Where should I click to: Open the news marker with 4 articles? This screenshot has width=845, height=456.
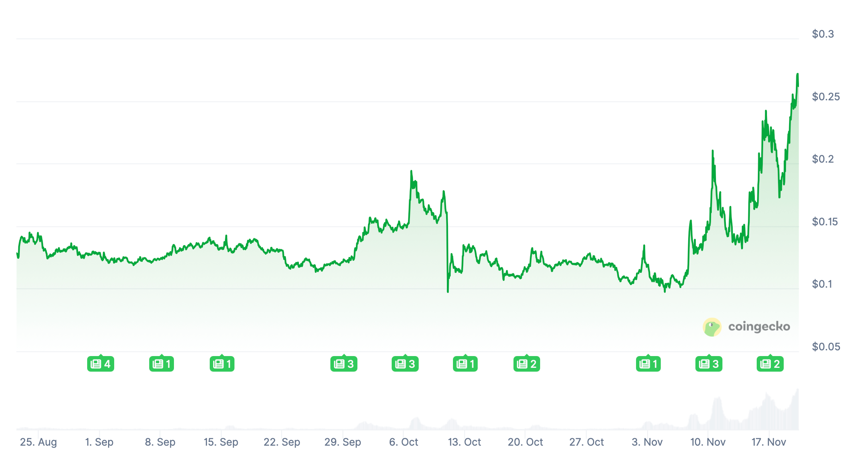point(100,364)
